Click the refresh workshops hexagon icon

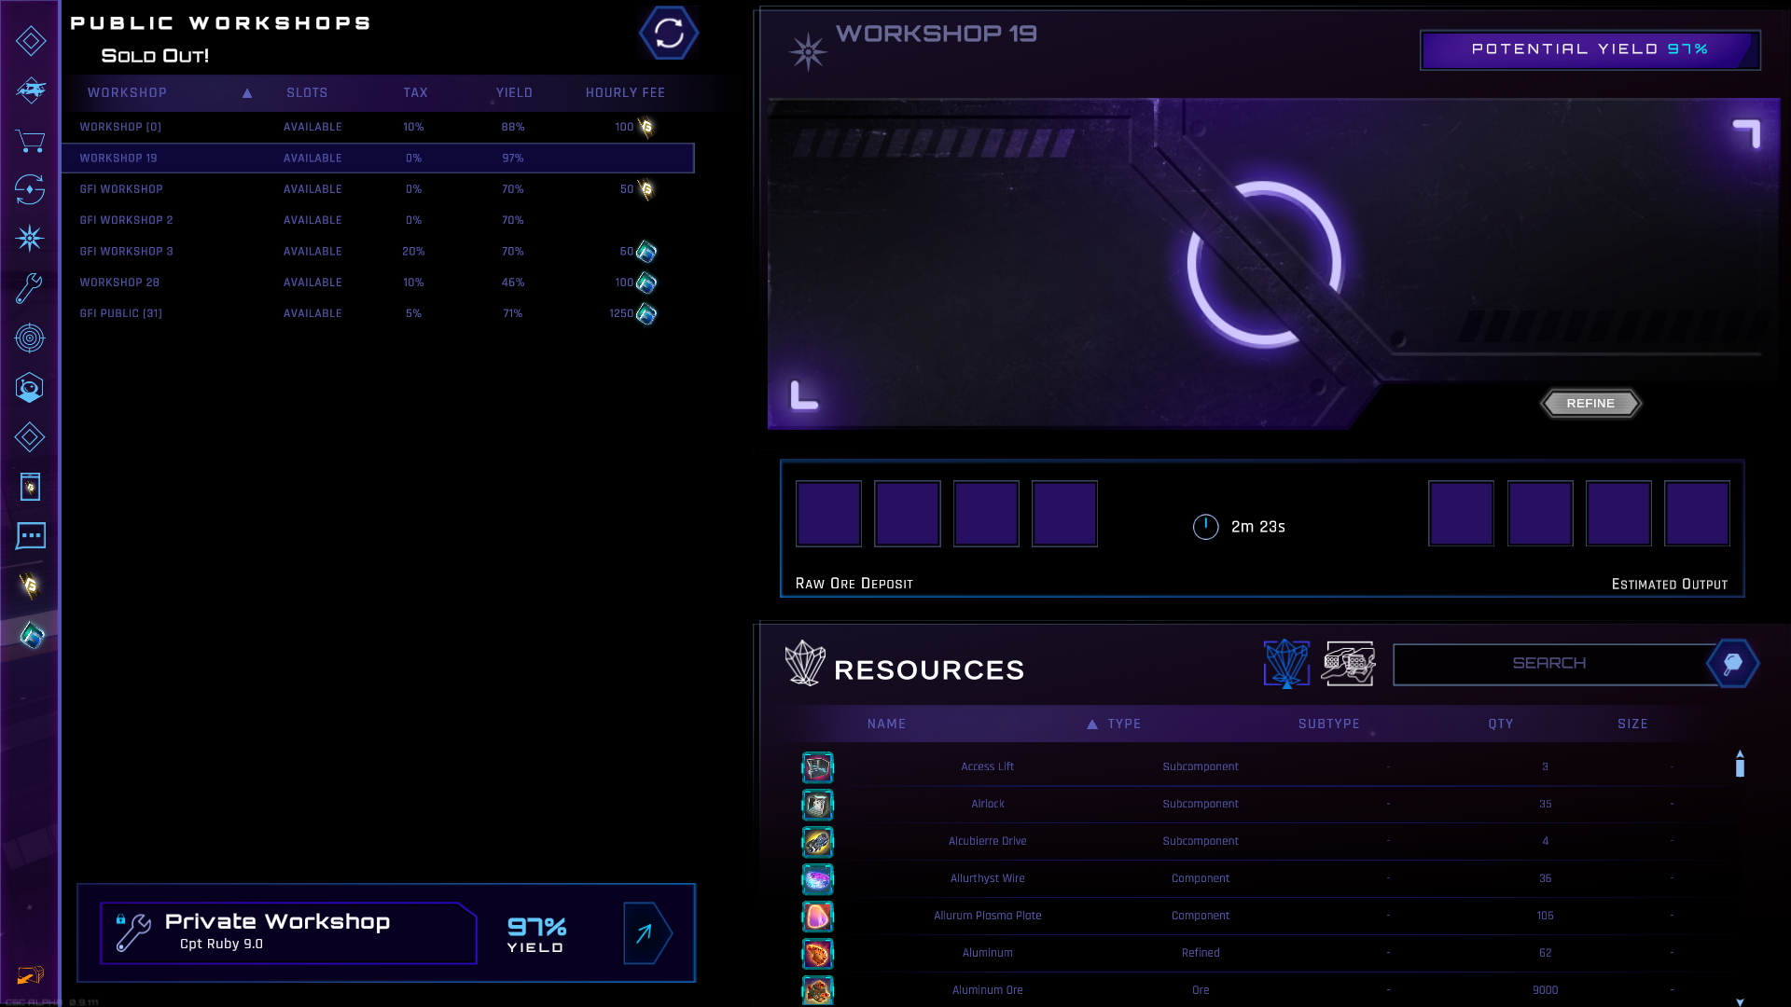[x=668, y=34]
